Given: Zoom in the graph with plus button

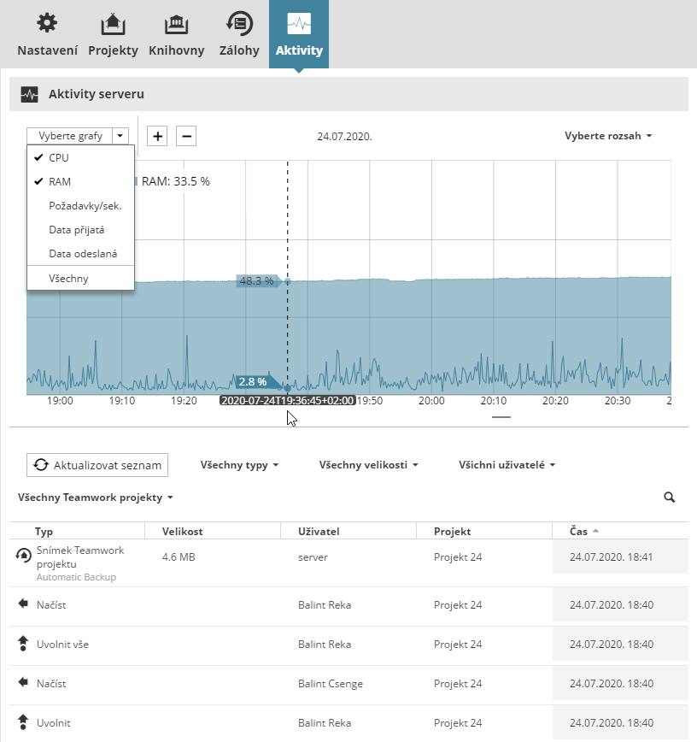Looking at the screenshot, I should click(158, 135).
